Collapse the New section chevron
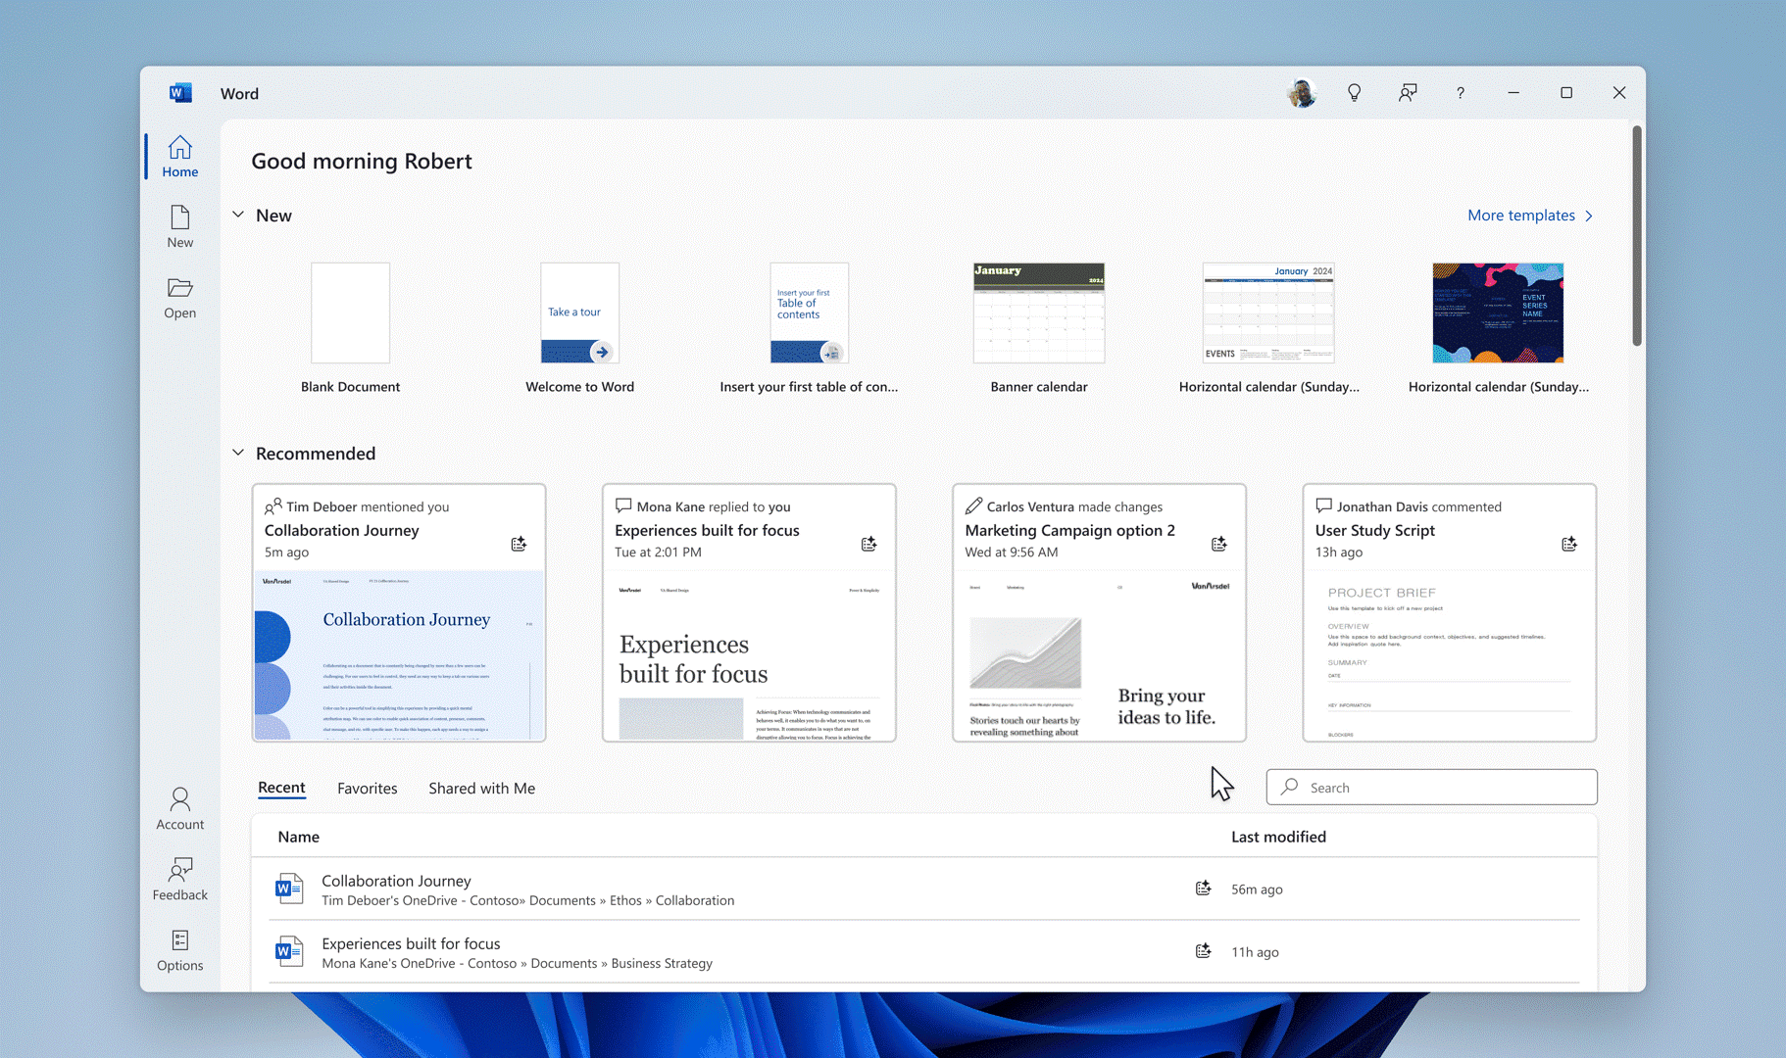 238,215
